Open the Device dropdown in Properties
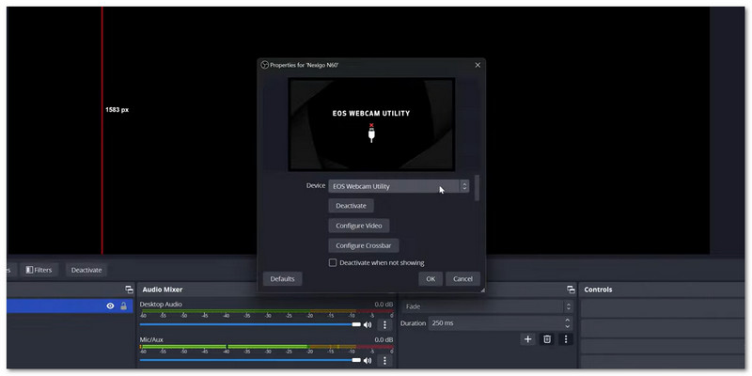Image resolution: width=752 pixels, height=376 pixels. coord(399,186)
